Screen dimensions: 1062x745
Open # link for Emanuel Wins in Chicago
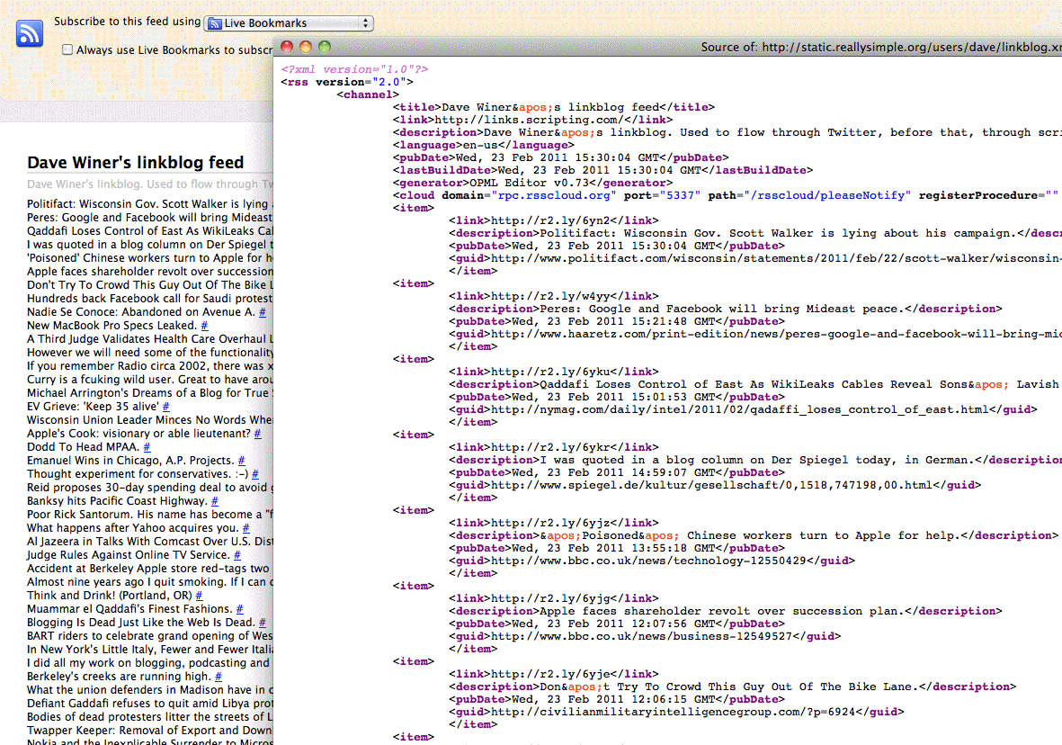tap(242, 461)
